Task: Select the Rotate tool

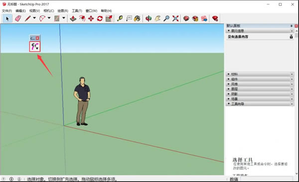Action: pyautogui.click(x=100, y=19)
